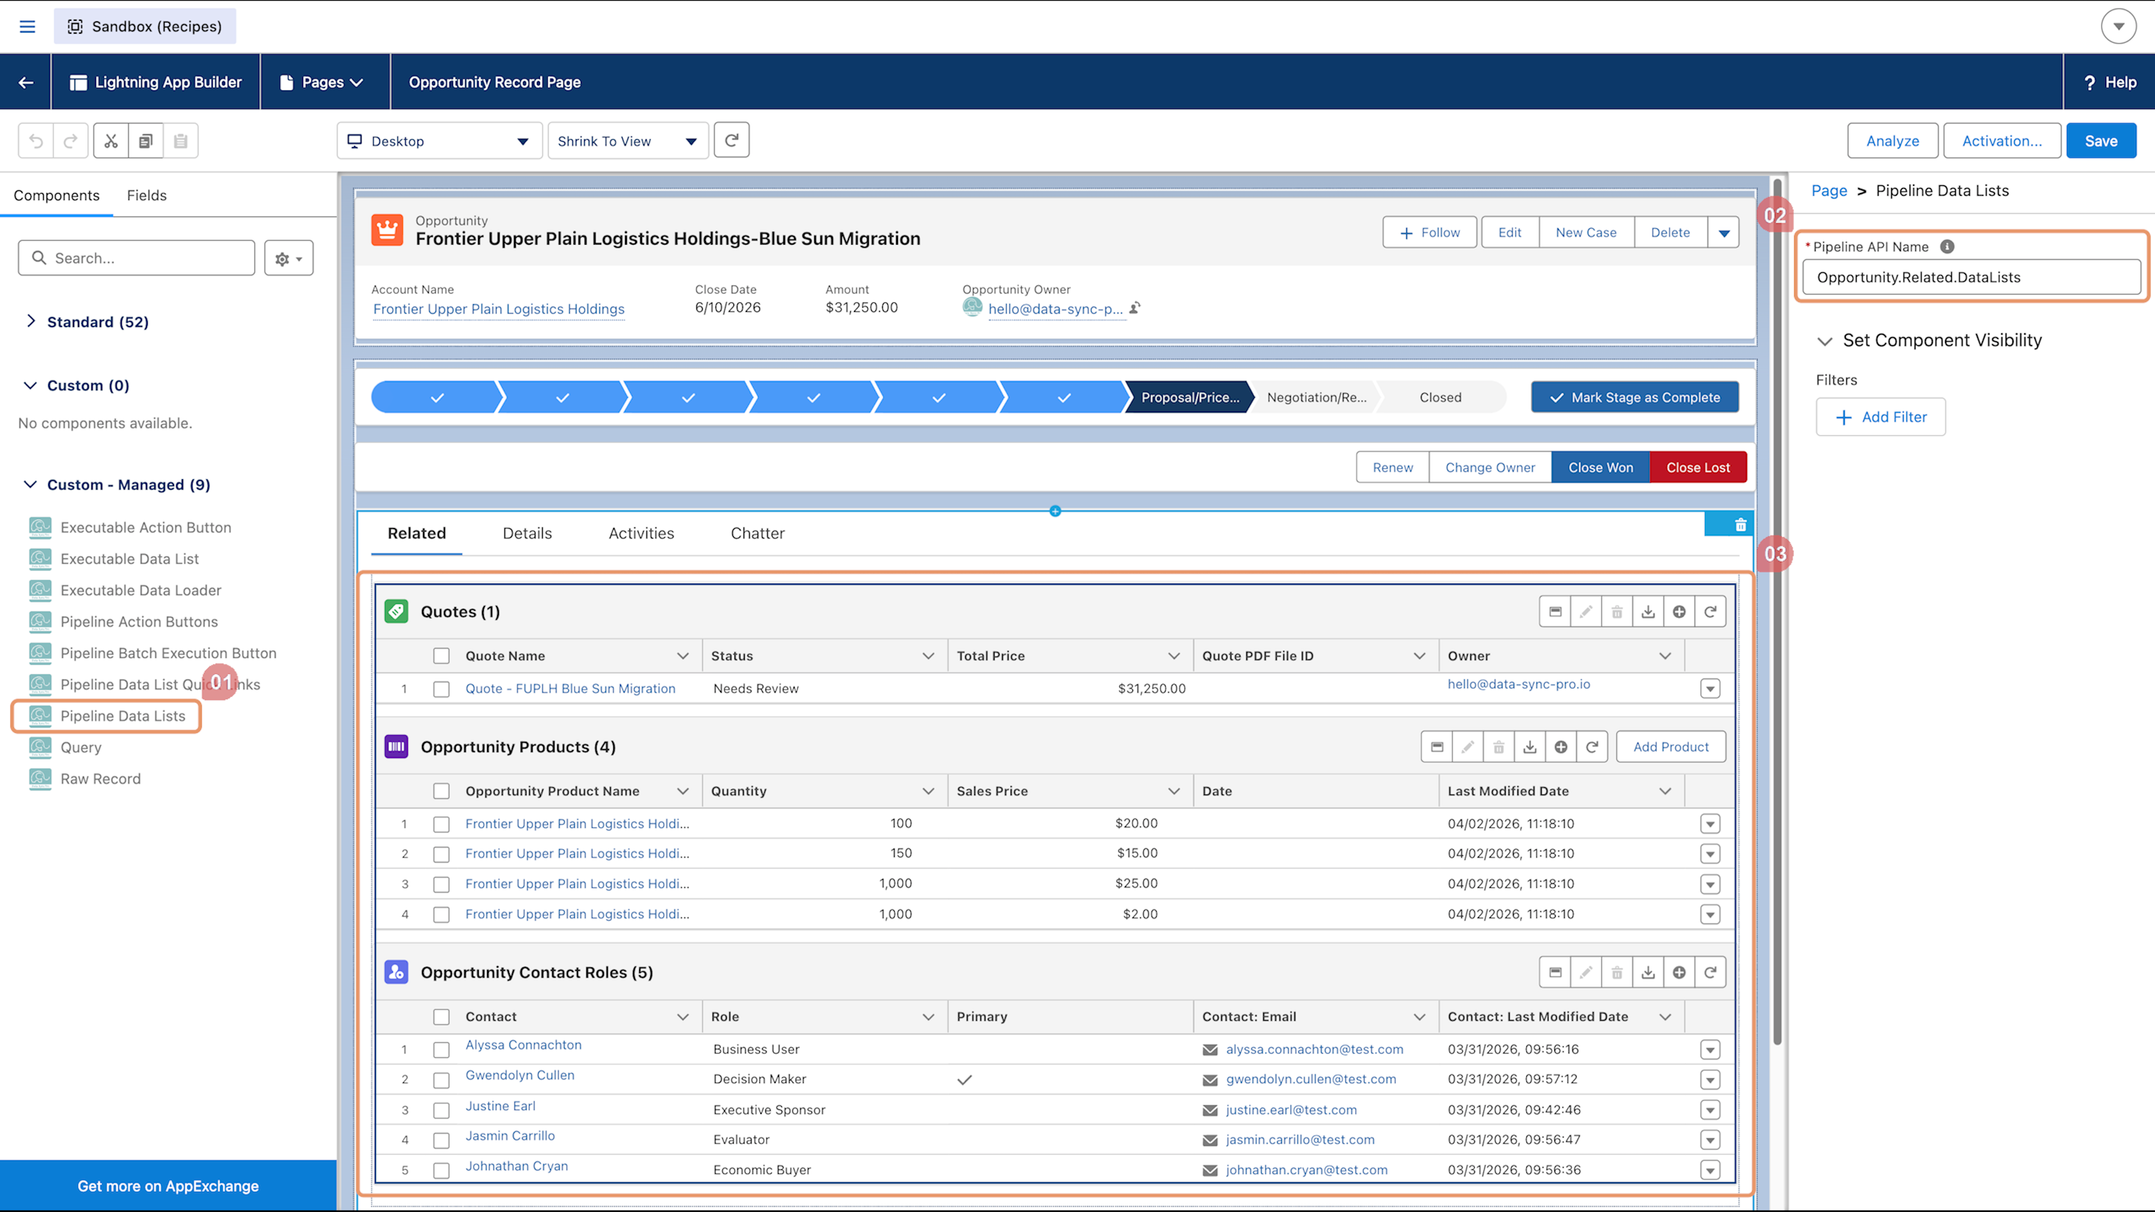Select all Opportunity Products header checkbox
The width and height of the screenshot is (2155, 1212).
click(441, 791)
